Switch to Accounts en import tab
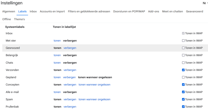This screenshot has width=208, height=110. tap(52, 11)
